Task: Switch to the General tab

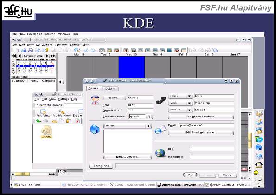Action: pyautogui.click(x=94, y=88)
